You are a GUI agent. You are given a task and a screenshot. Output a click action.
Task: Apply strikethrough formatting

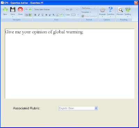tap(46, 15)
